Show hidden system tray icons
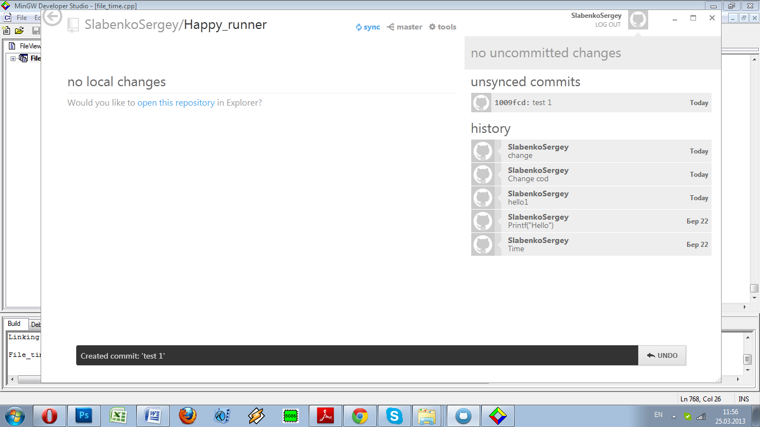Viewport: 760px width, 427px height. pos(674,416)
